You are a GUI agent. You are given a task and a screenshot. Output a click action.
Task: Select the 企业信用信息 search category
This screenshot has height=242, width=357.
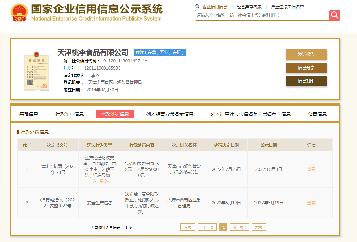[x=215, y=7]
